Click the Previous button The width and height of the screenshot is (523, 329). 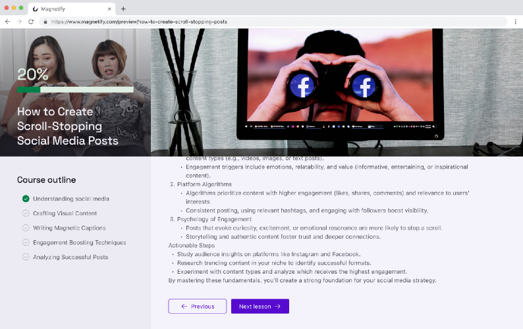click(x=197, y=306)
